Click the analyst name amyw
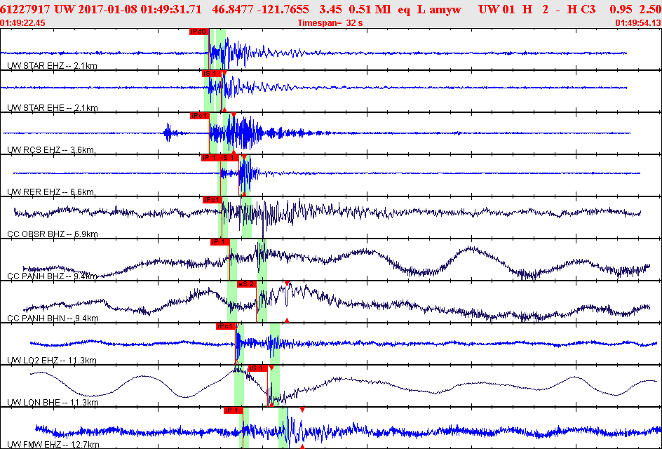The width and height of the screenshot is (662, 449). point(446,9)
